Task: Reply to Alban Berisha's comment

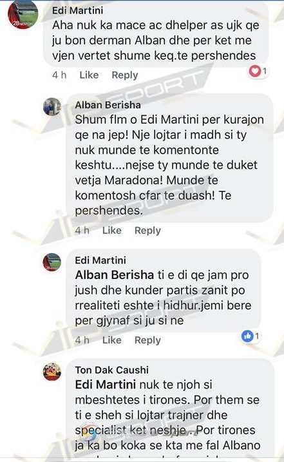Action: point(147,231)
